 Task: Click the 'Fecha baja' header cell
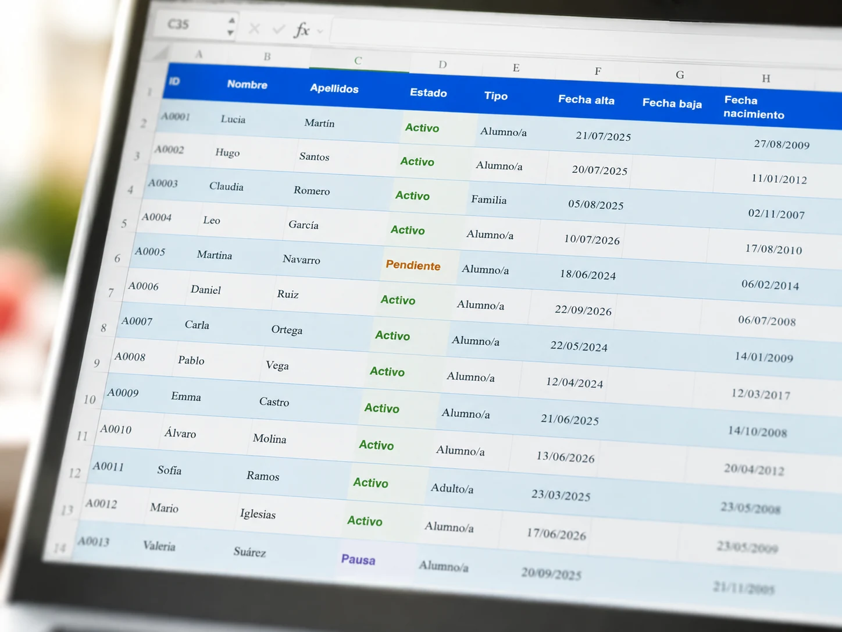(672, 103)
